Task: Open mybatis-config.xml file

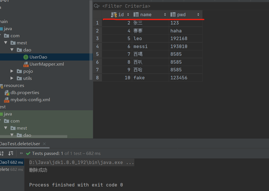Action: 30,100
